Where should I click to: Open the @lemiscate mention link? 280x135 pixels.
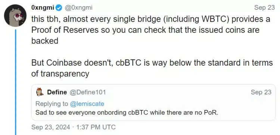pyautogui.click(x=87, y=104)
